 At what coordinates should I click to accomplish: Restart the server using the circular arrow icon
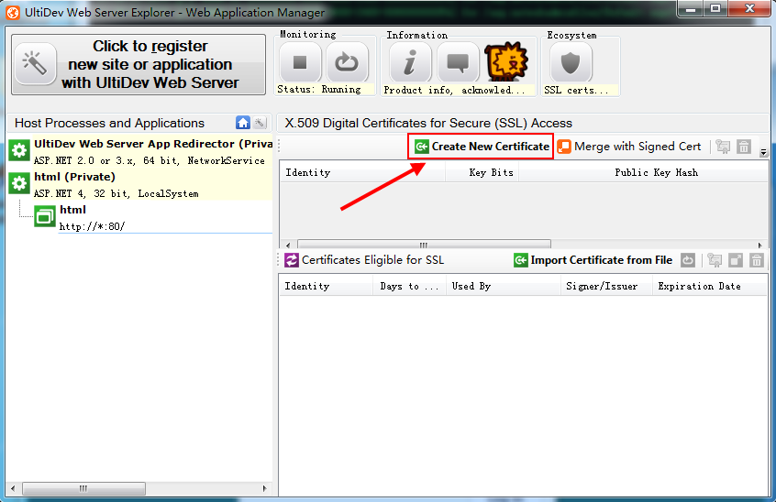point(347,62)
